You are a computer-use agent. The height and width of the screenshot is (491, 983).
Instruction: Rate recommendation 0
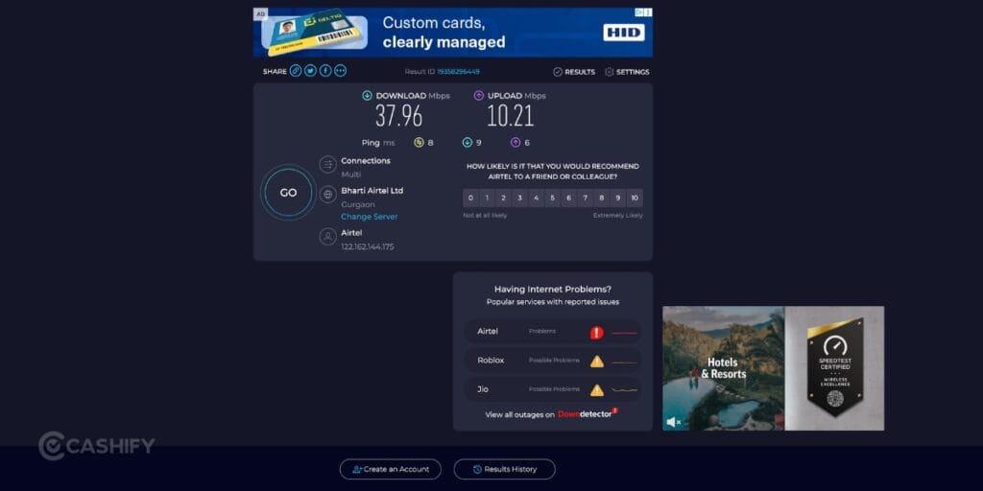470,198
